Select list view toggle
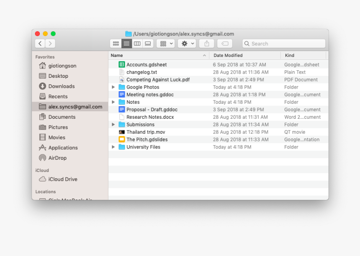 click(126, 44)
